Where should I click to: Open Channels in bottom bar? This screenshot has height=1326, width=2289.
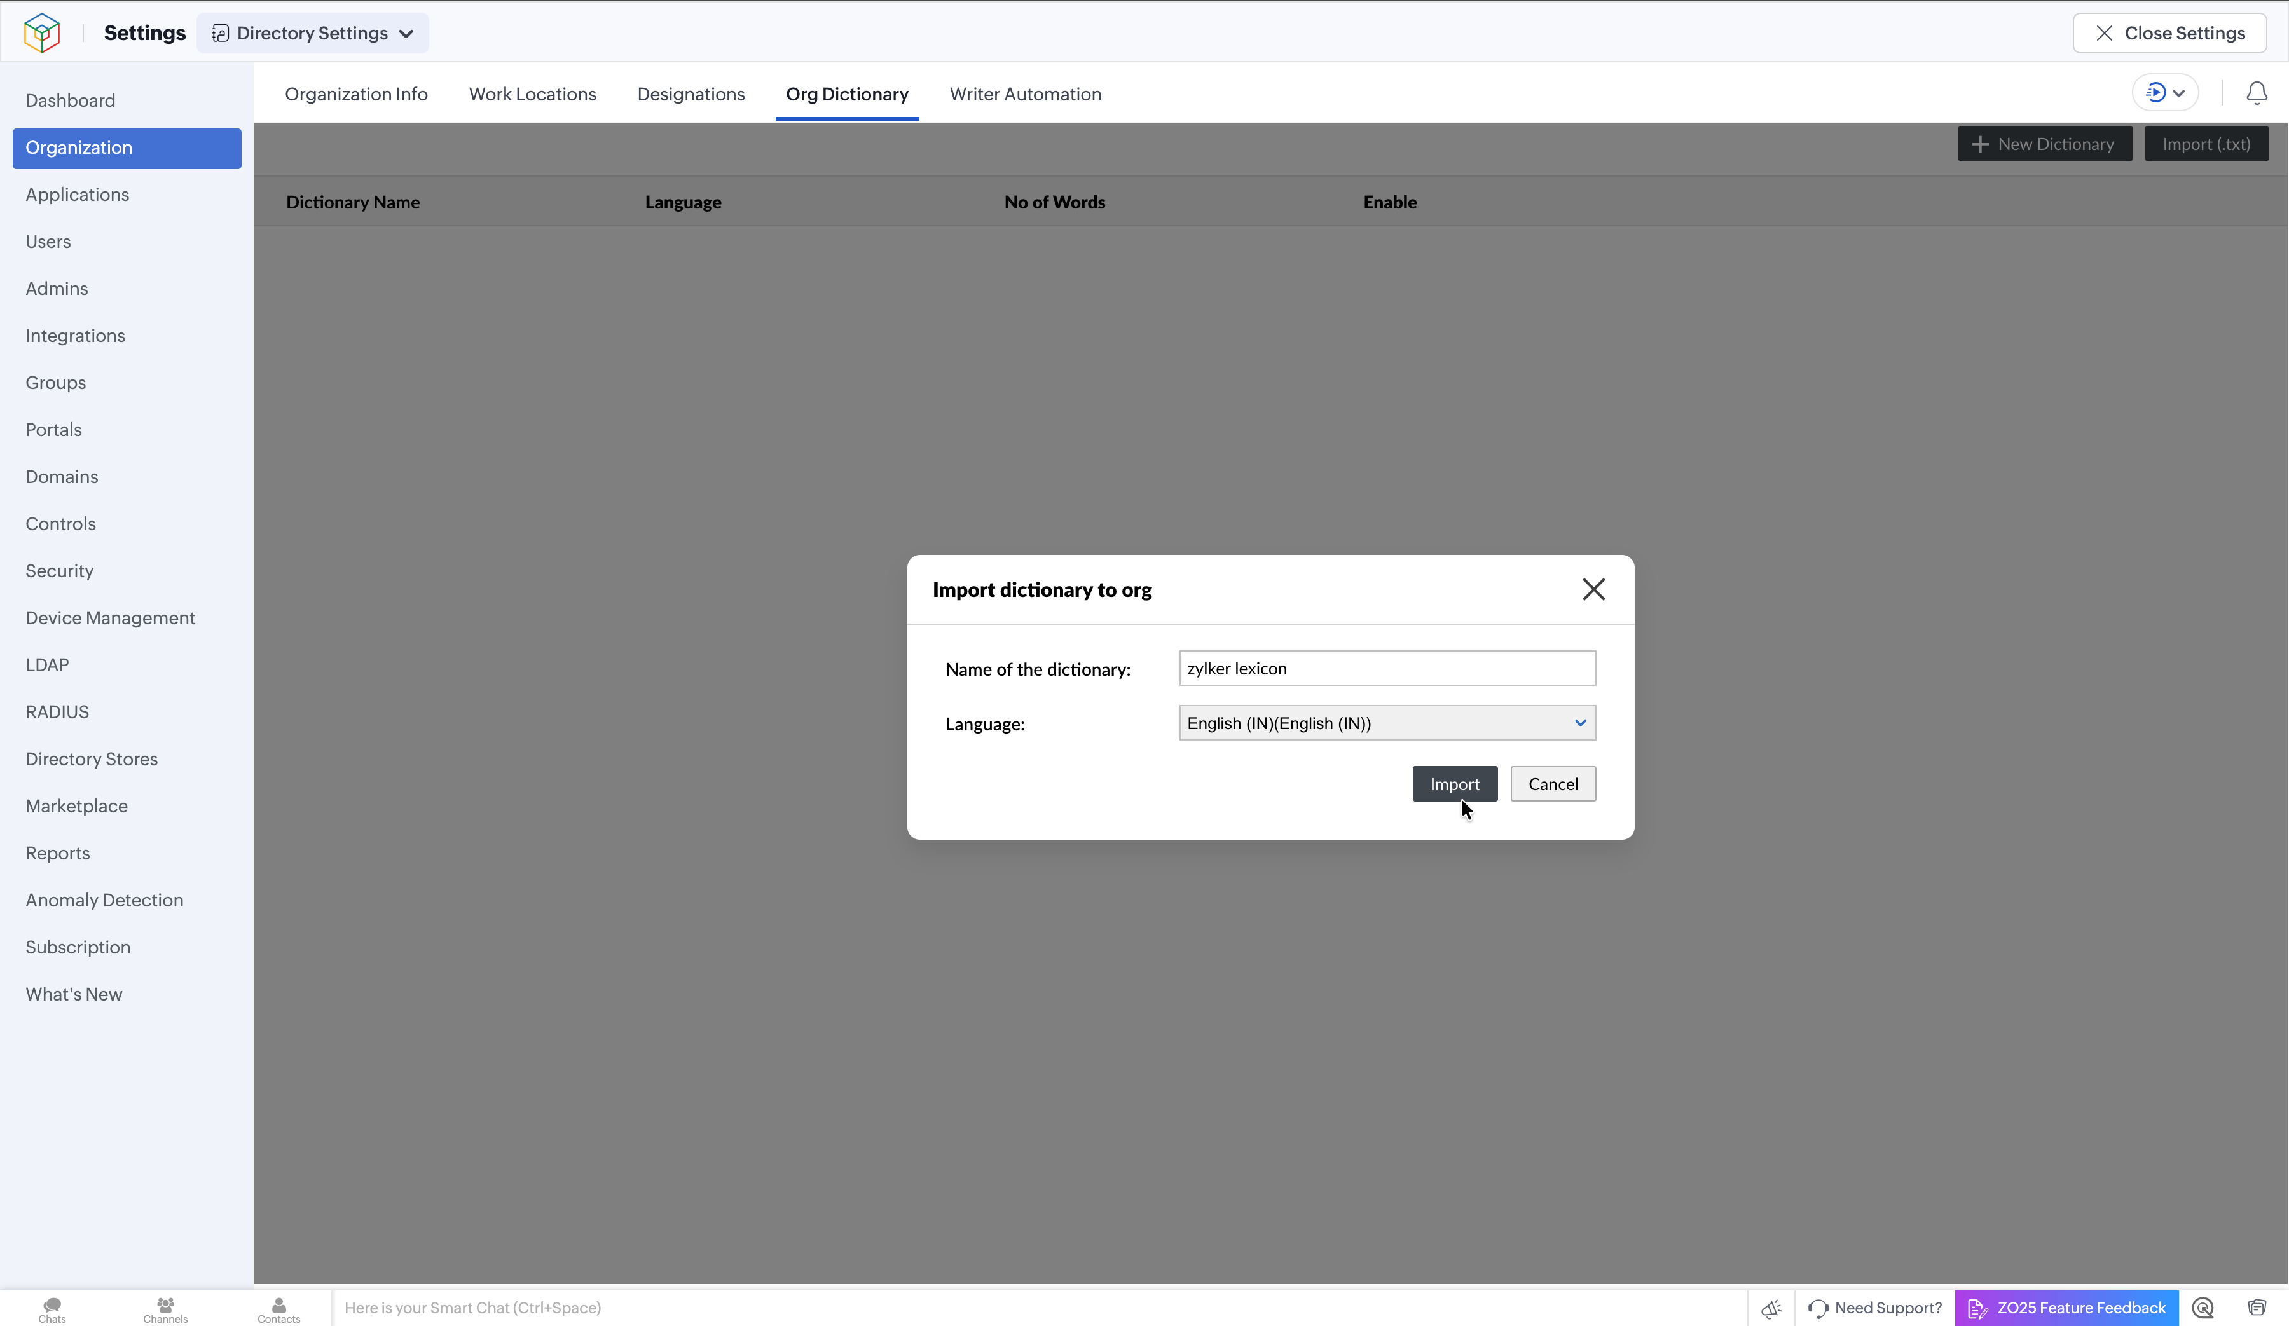(165, 1309)
